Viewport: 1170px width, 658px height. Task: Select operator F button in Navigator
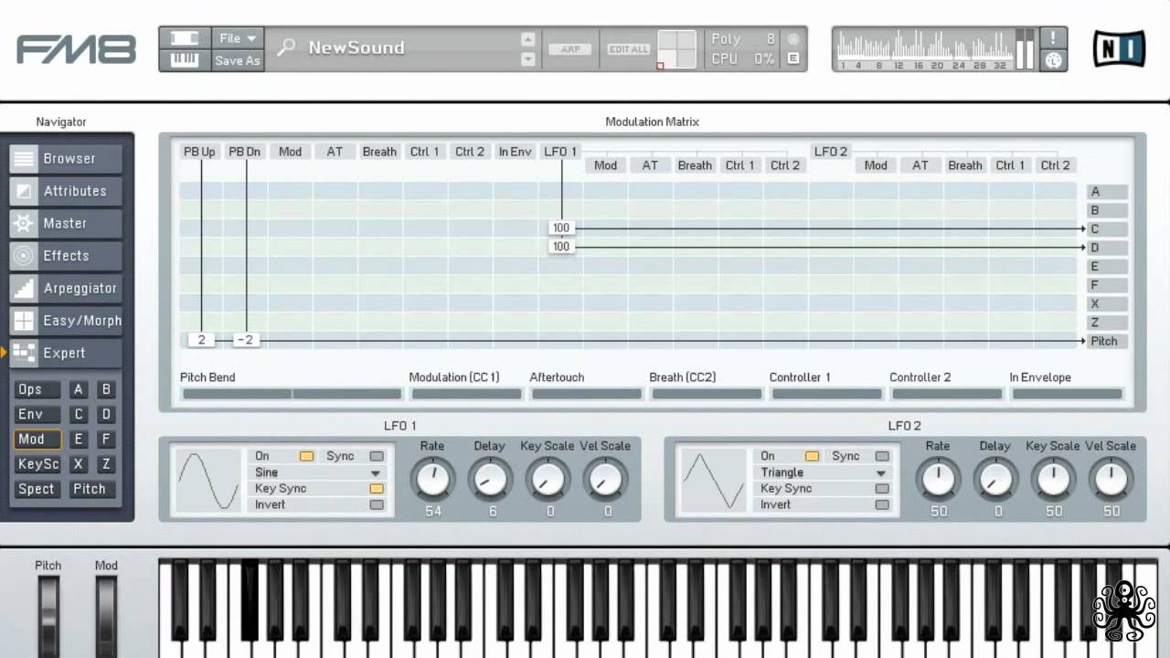tap(106, 439)
